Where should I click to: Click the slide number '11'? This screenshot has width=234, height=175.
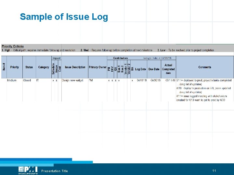coord(214,171)
